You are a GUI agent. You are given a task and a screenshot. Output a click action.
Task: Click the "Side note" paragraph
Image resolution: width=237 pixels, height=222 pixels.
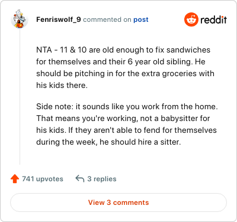point(127,124)
